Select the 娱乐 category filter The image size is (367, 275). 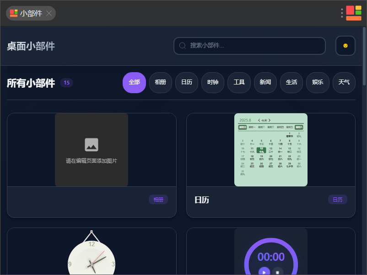(x=318, y=83)
